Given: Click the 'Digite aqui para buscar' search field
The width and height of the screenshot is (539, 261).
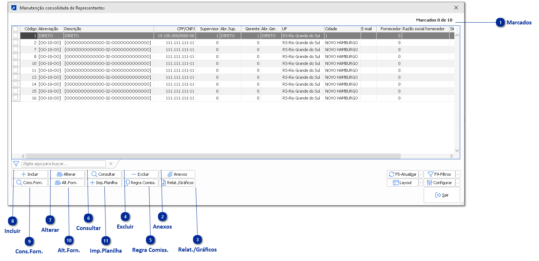Looking at the screenshot, I should [x=63, y=164].
